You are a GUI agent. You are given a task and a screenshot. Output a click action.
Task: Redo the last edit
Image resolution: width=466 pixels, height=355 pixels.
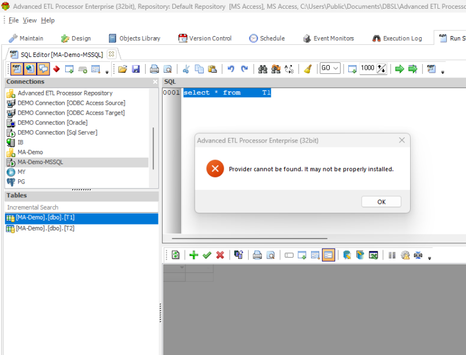244,69
